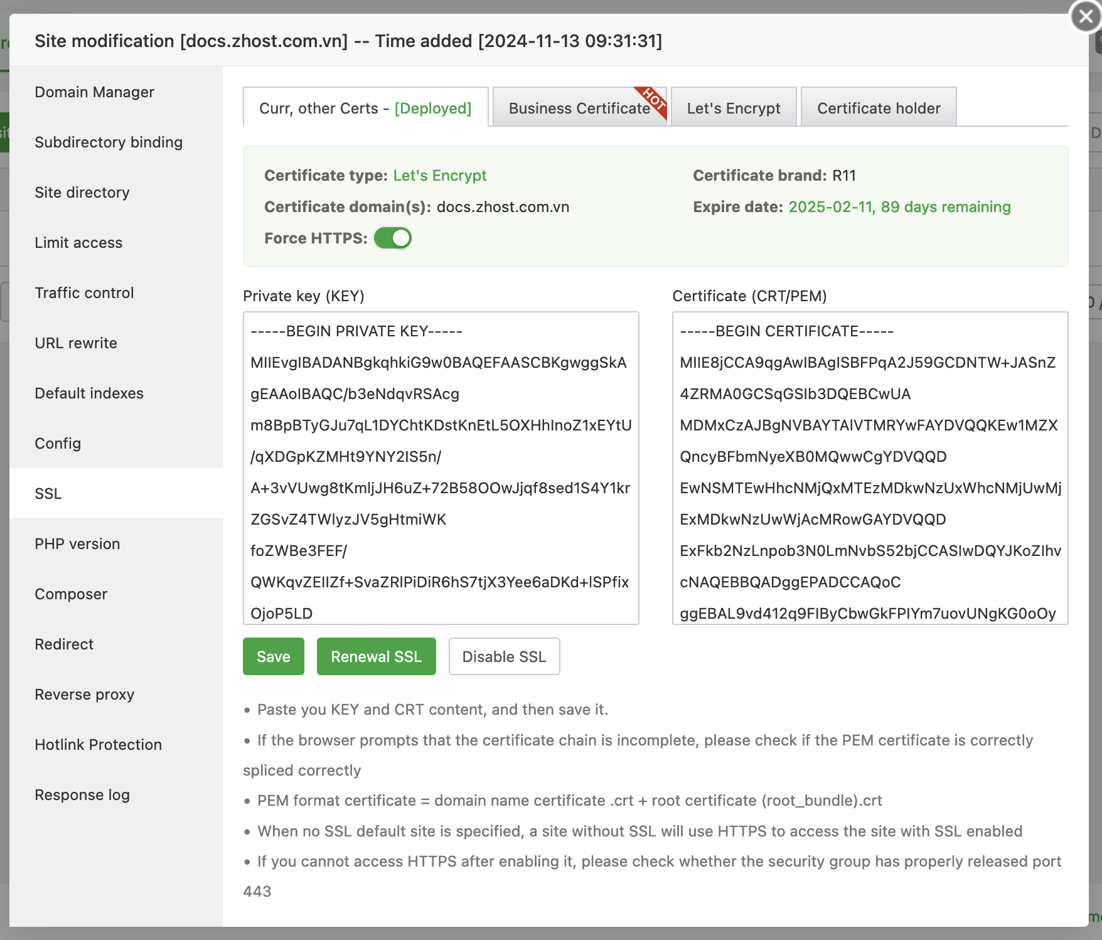This screenshot has height=940, width=1102.
Task: Click Renewal SSL to renew certificate
Action: (376, 656)
